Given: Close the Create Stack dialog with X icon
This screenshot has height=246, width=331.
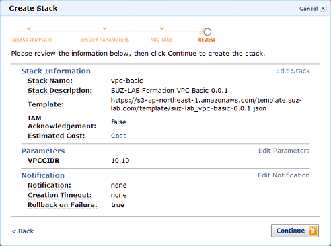Looking at the screenshot, I should pyautogui.click(x=323, y=9).
